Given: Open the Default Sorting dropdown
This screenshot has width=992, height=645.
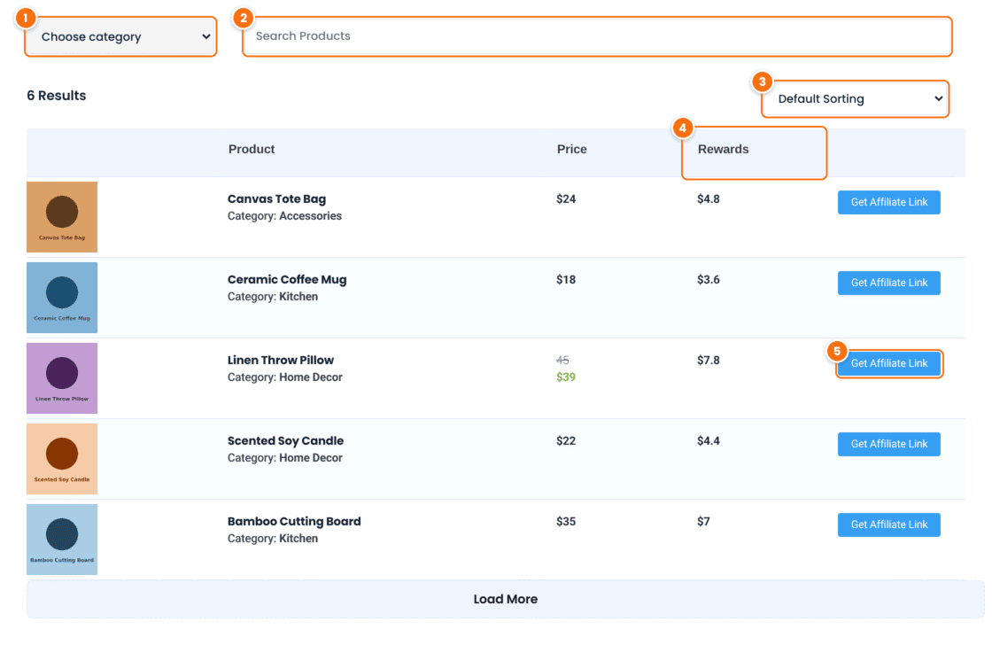Looking at the screenshot, I should [856, 98].
